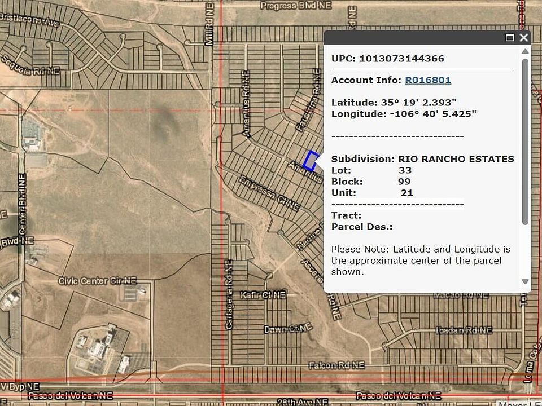Click the Parcel Des.: label
The width and height of the screenshot is (542, 406).
point(362,227)
